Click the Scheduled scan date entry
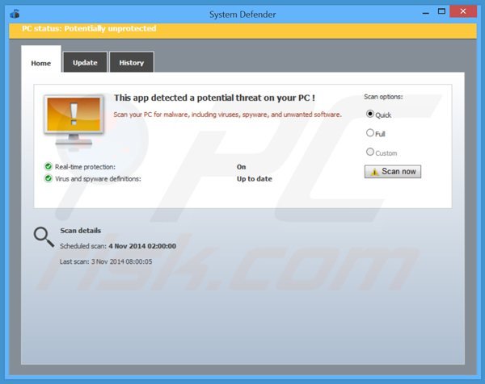The image size is (485, 384). [x=118, y=246]
